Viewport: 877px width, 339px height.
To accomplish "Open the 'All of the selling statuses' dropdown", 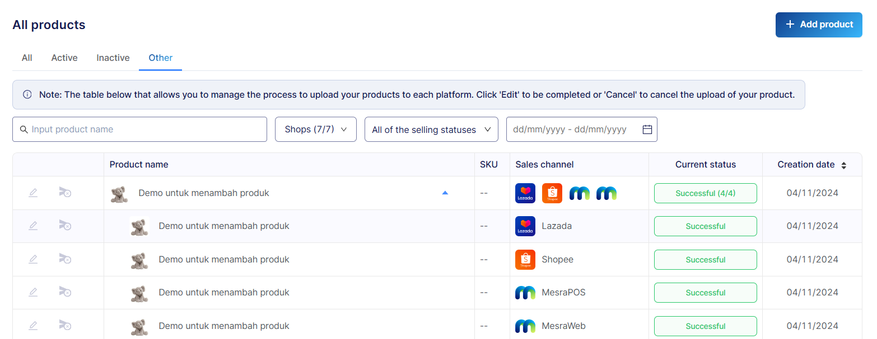I will (431, 130).
